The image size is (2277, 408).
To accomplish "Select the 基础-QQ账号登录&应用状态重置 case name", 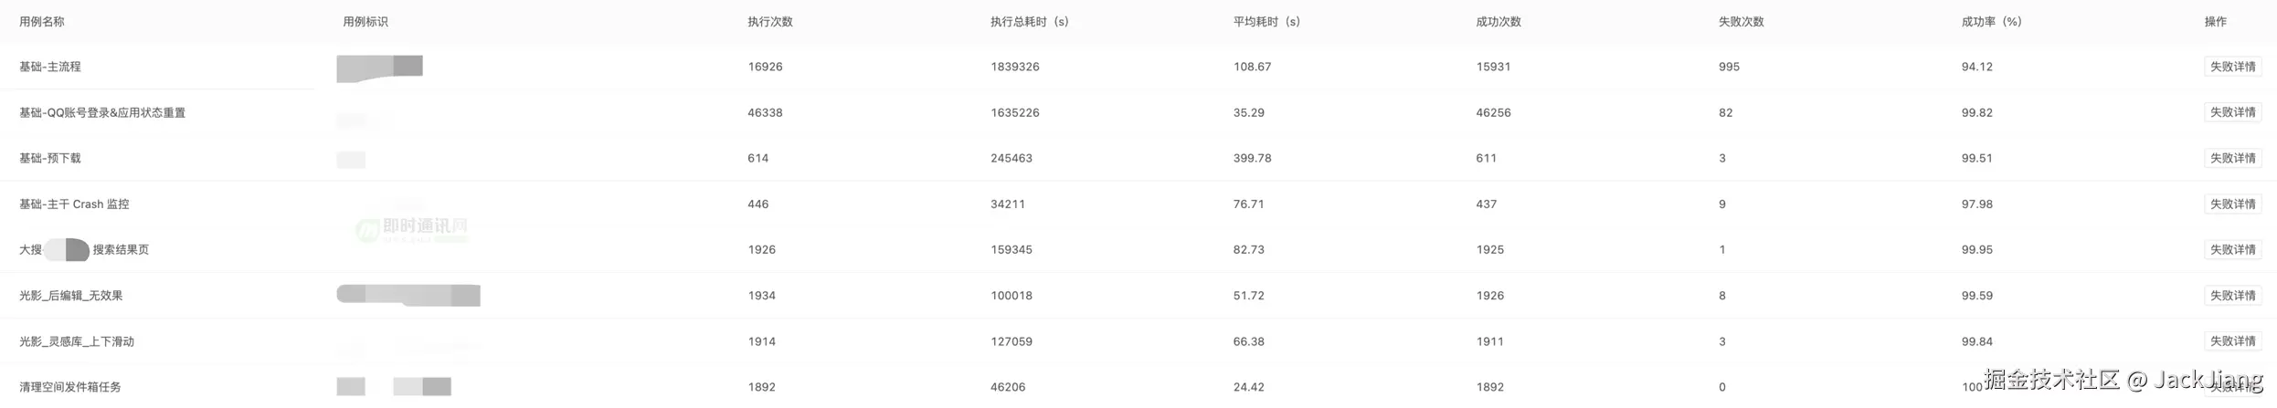I will (x=102, y=112).
